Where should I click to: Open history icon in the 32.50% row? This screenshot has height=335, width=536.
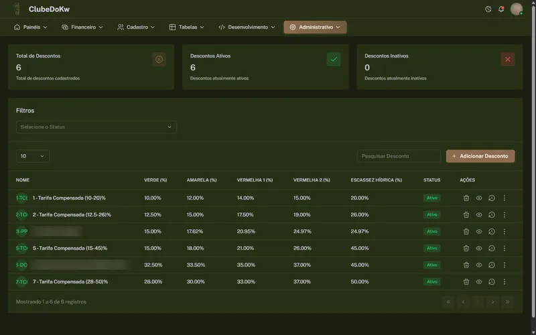click(x=492, y=265)
